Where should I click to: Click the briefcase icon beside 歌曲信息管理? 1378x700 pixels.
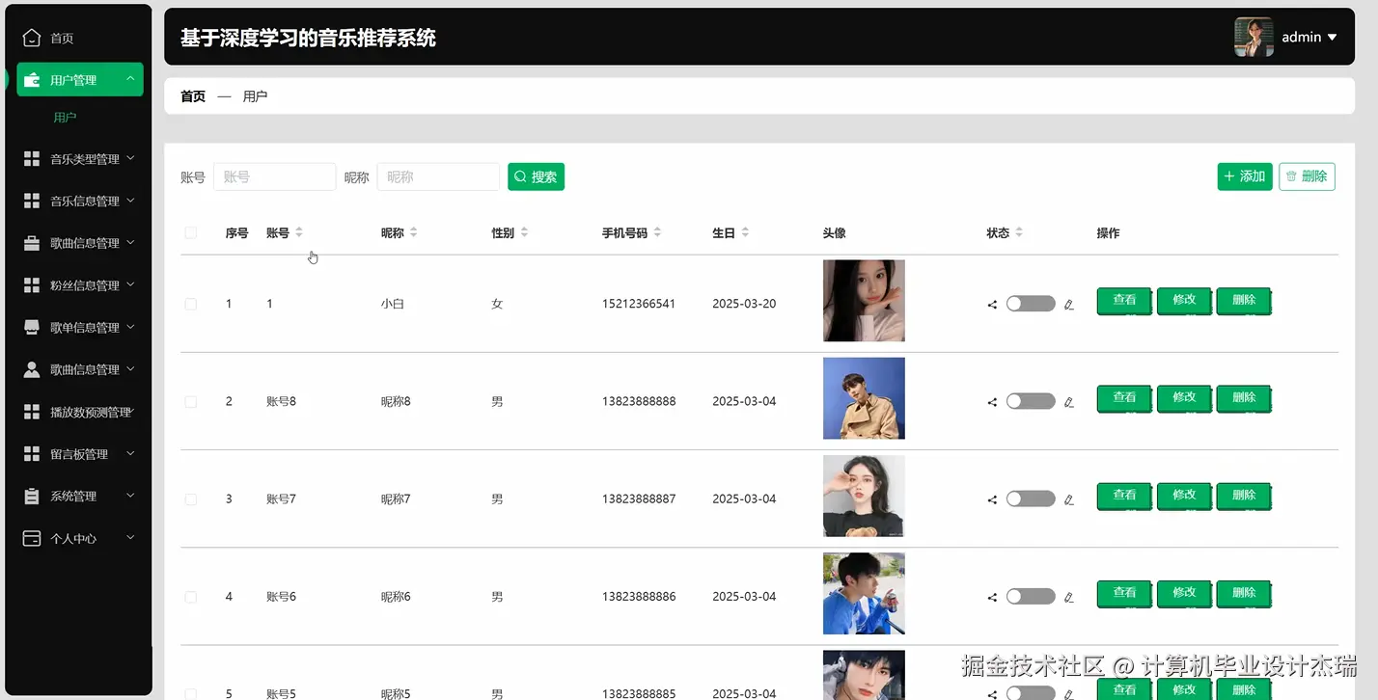click(32, 243)
